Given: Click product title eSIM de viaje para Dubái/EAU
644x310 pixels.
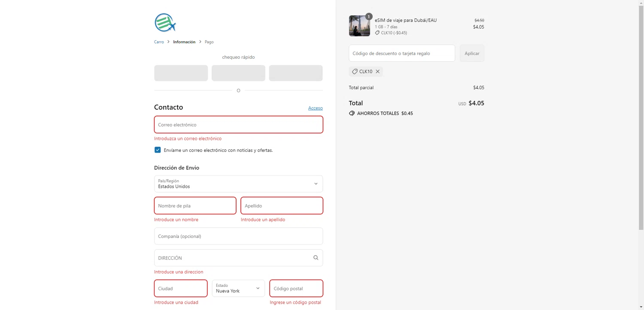Looking at the screenshot, I should coord(406,20).
